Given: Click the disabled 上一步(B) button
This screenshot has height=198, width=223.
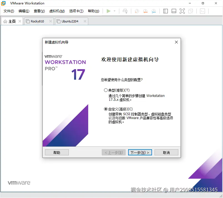Looking at the screenshot, I should pos(114,152).
